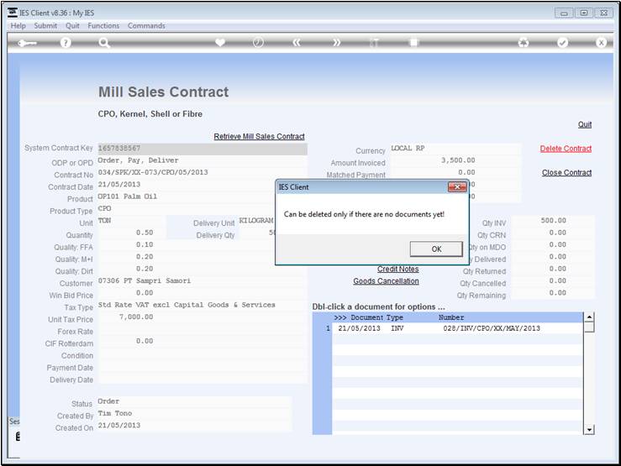
Task: Close the IES Client dialog with red X
Action: pos(457,186)
